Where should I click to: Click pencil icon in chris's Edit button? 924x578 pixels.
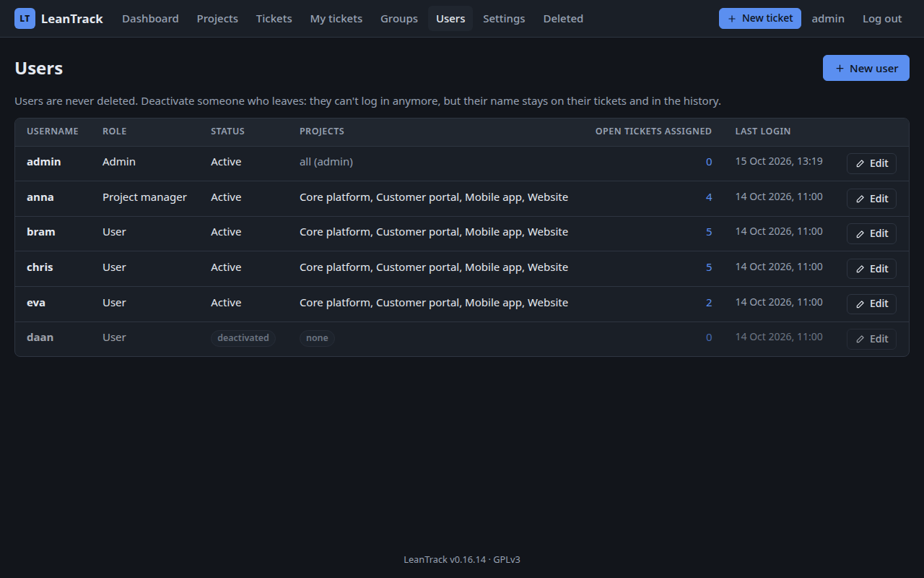coord(860,269)
